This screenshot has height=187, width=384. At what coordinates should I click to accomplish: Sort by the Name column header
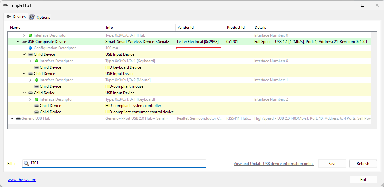tap(56, 28)
